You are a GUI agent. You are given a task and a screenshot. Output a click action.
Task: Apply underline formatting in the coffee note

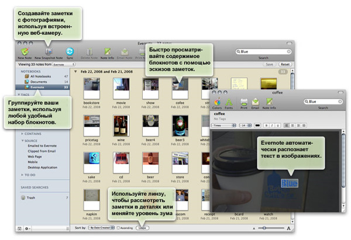coord(278,126)
